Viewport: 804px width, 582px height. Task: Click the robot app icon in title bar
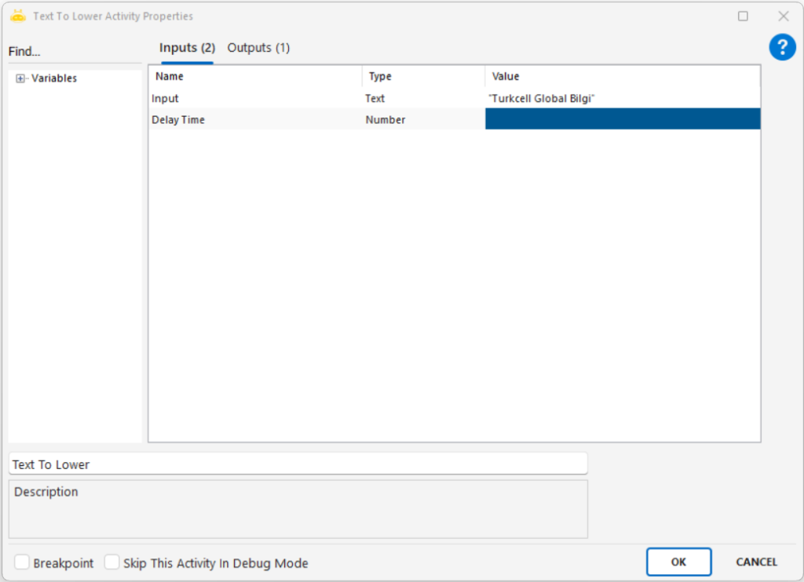18,16
